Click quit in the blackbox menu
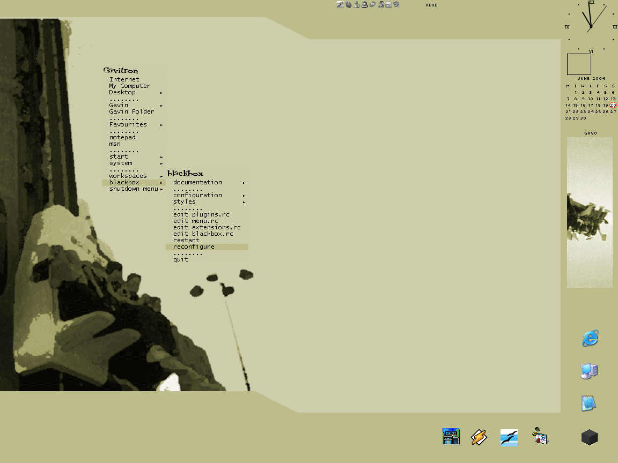Viewport: 618px width, 463px height. click(x=181, y=259)
